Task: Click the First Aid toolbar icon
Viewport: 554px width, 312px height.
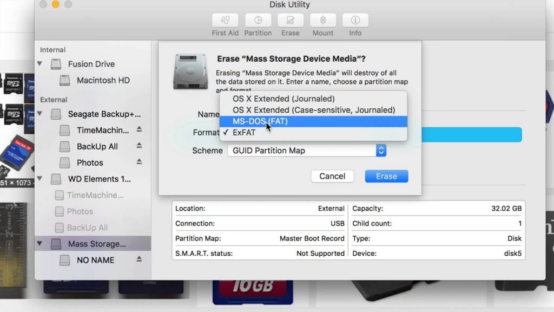Action: [225, 21]
